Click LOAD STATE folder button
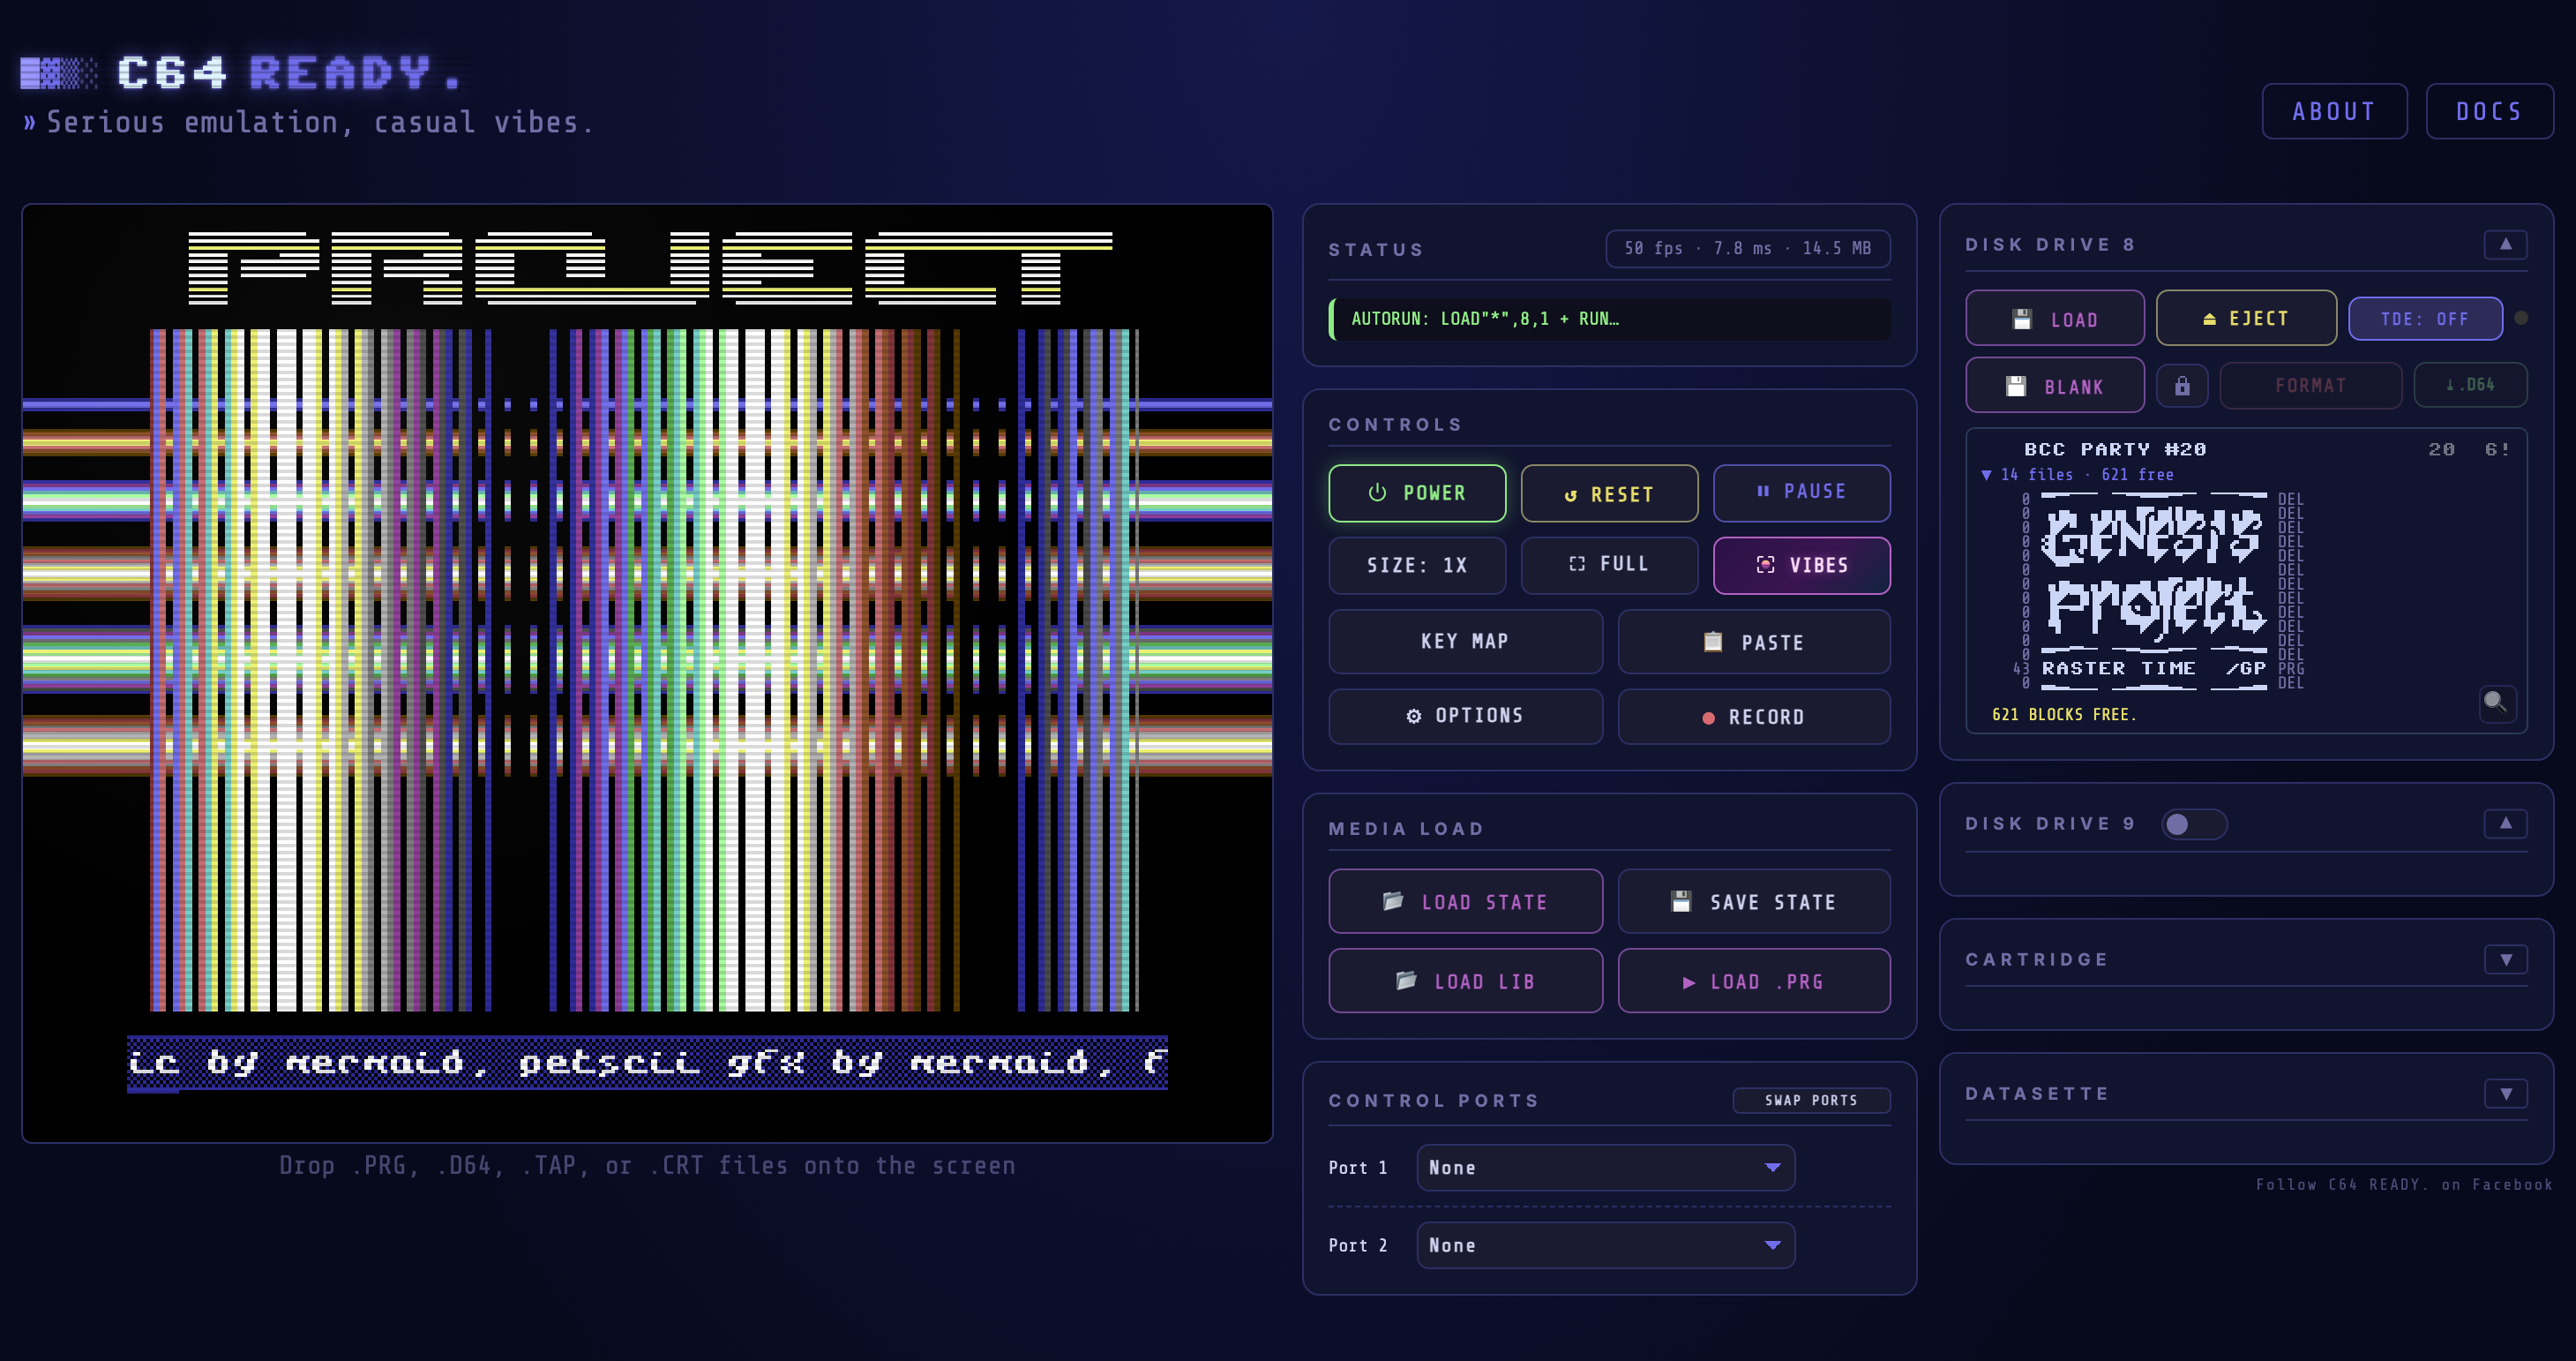This screenshot has width=2576, height=1361. point(1465,900)
